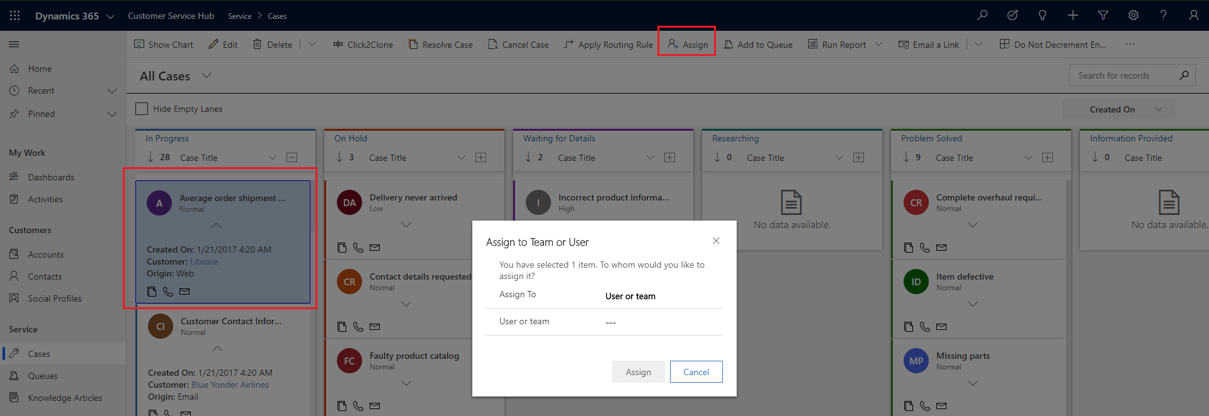Click phone icon on Delivery never arrived card
This screenshot has height=416, width=1209.
point(358,248)
